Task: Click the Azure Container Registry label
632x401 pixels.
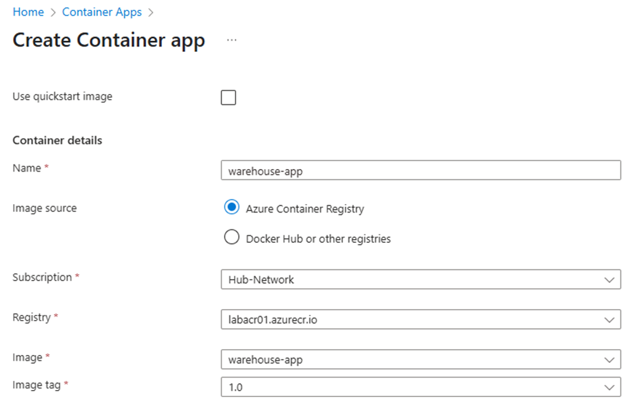Action: tap(305, 209)
